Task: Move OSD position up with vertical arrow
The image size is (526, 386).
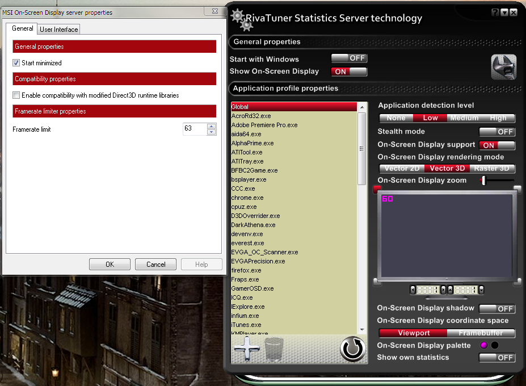Action: [450, 289]
